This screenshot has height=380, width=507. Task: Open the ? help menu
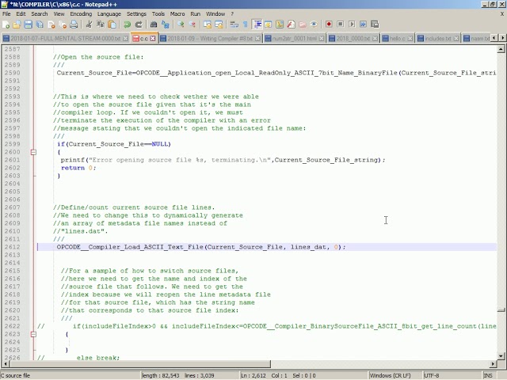(232, 14)
